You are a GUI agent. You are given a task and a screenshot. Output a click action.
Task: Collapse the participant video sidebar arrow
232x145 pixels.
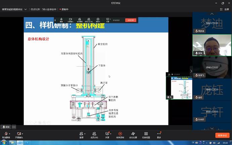(191, 71)
